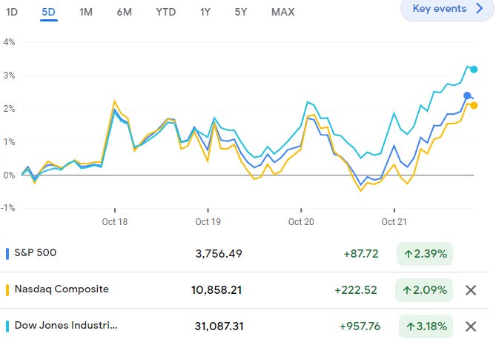Remove Nasdaq Composite with its X icon
The image size is (496, 342).
pos(471,290)
